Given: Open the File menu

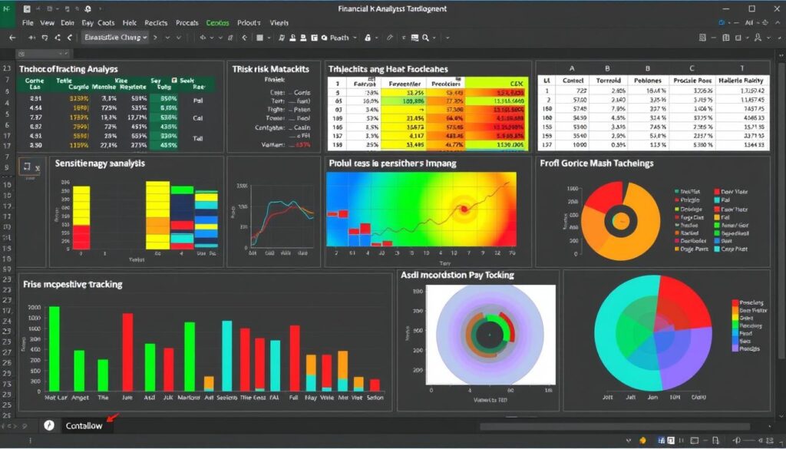Looking at the screenshot, I should pos(28,23).
